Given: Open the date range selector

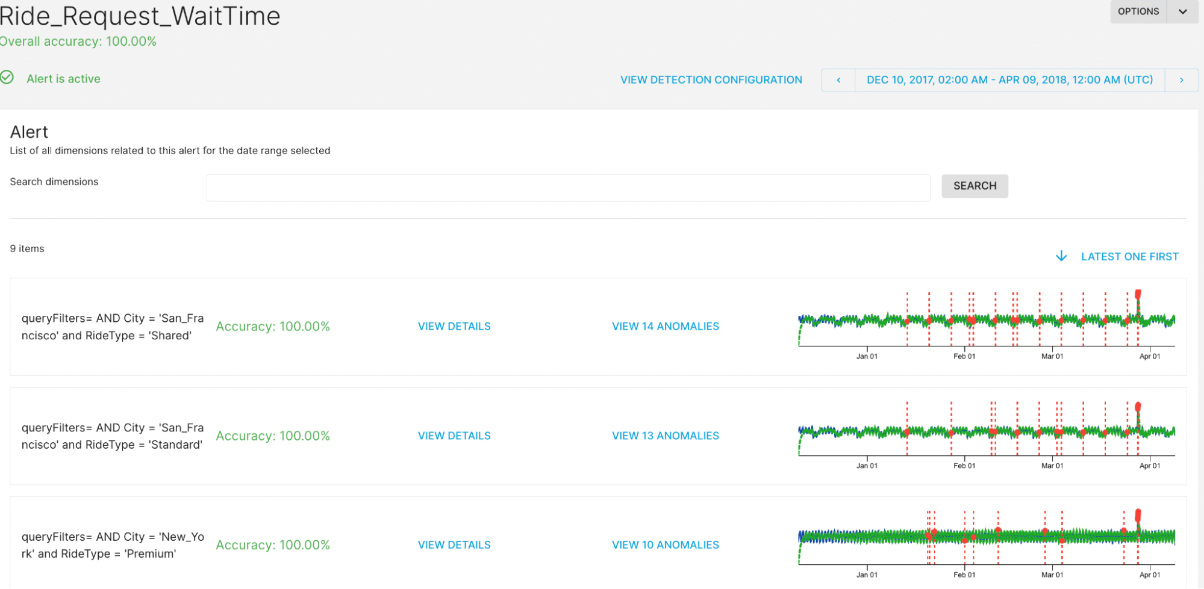Looking at the screenshot, I should [1009, 79].
